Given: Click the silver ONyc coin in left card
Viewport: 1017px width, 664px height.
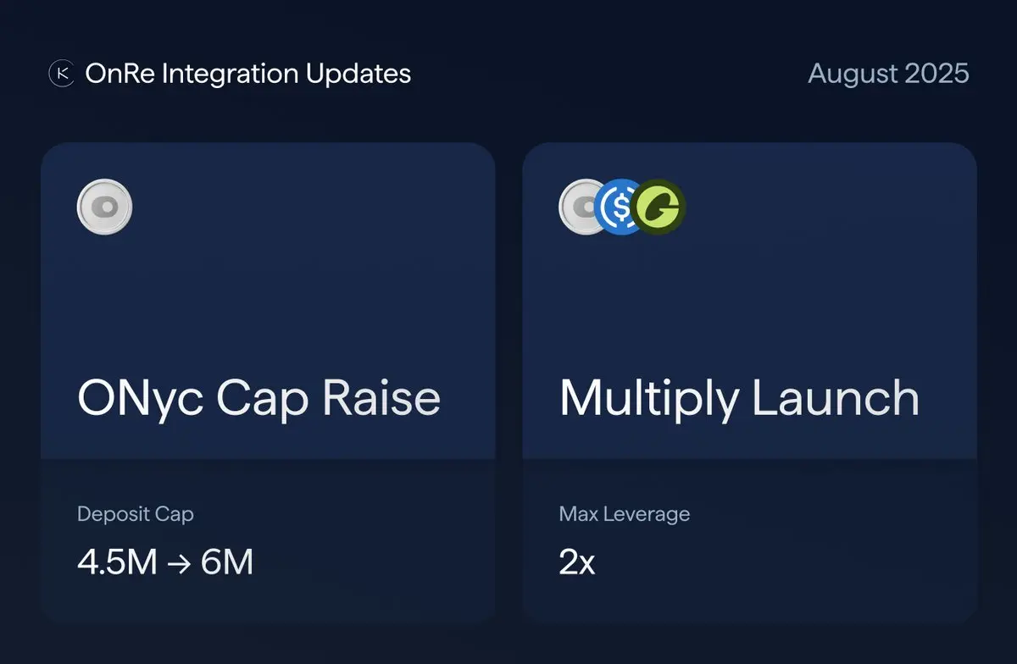Looking at the screenshot, I should click(x=104, y=206).
